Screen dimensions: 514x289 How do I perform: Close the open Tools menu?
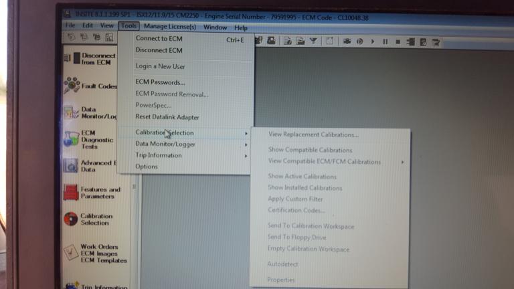(x=128, y=25)
